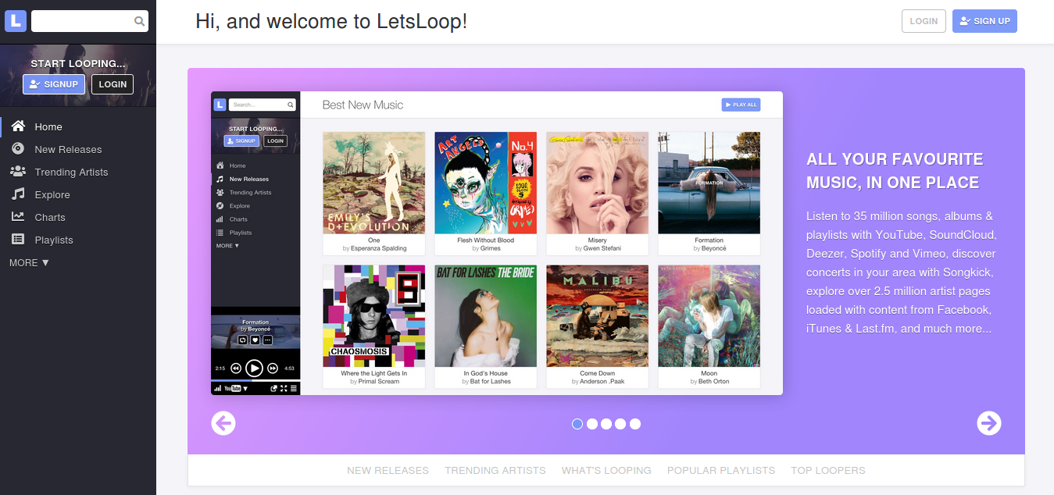Switch to the POPULAR PLAYLISTS tab
This screenshot has height=495, width=1054.
pos(721,471)
